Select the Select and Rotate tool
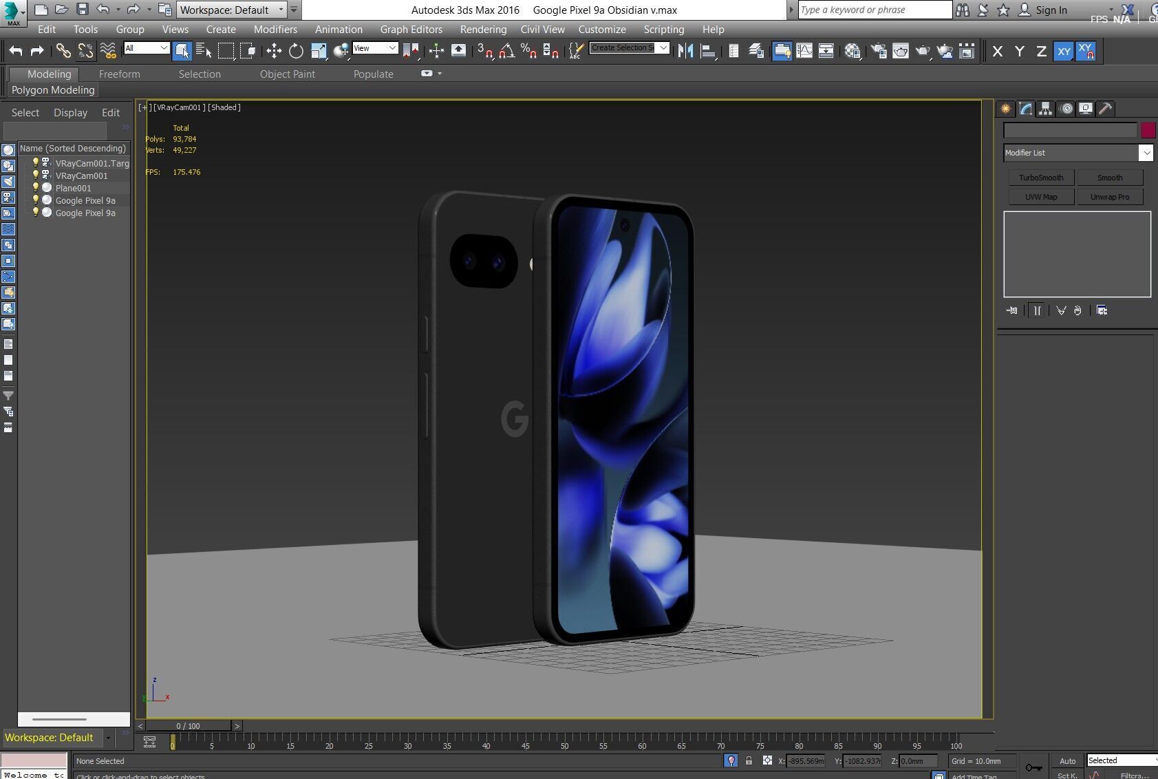This screenshot has width=1158, height=779. [x=296, y=51]
